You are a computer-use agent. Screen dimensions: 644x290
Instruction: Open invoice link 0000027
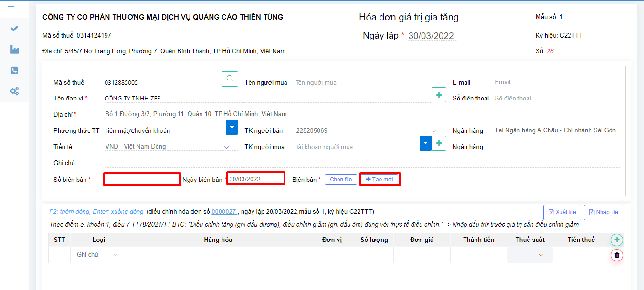click(223, 212)
